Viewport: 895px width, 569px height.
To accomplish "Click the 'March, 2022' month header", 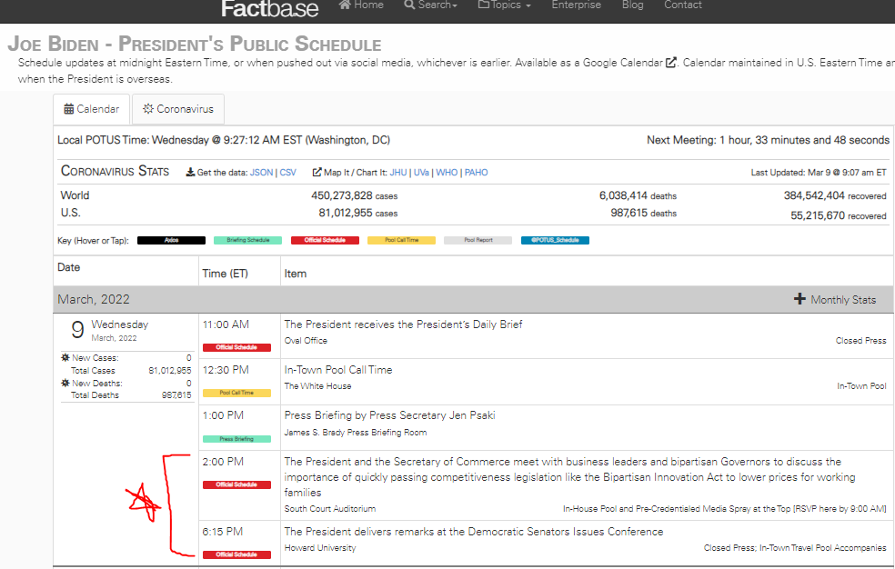I will click(x=94, y=300).
